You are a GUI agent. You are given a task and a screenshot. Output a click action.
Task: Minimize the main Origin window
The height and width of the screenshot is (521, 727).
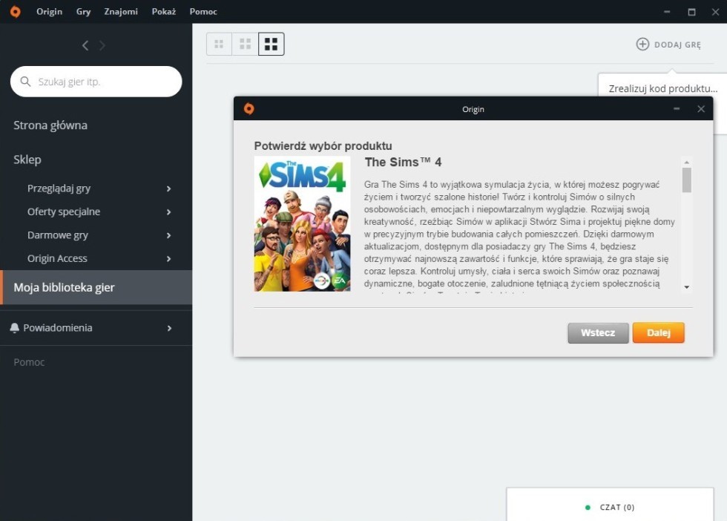[667, 12]
